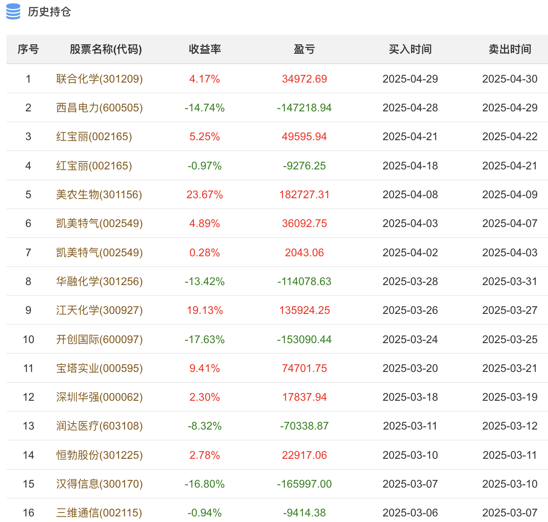548x522 pixels.
Task: Open stock 深圳华强(000062)
Action: [99, 397]
